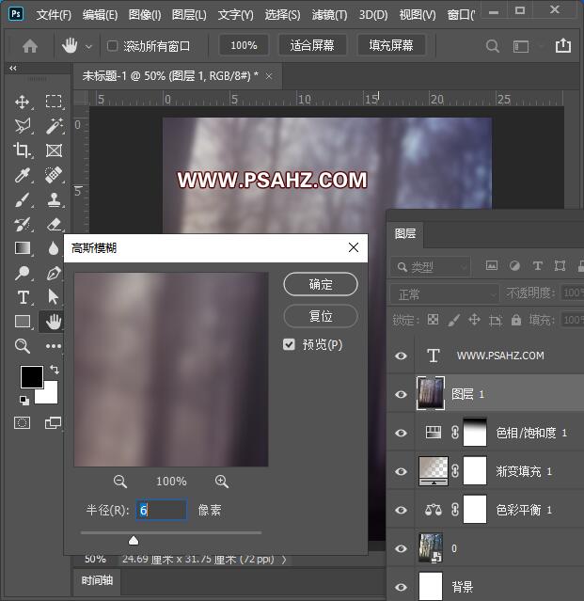This screenshot has height=601, width=584.
Task: Select the Polygonal Lasso tool
Action: (x=23, y=126)
